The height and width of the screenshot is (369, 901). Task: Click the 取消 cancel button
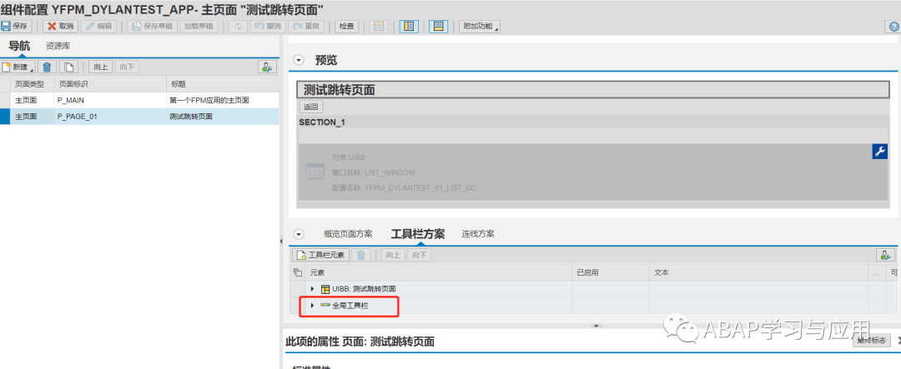60,27
